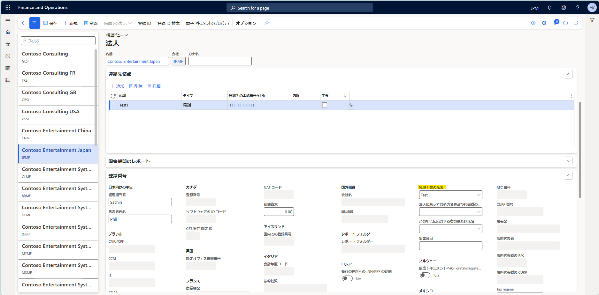Click the 削除 button in action pane
599x295 pixels.
91,23
